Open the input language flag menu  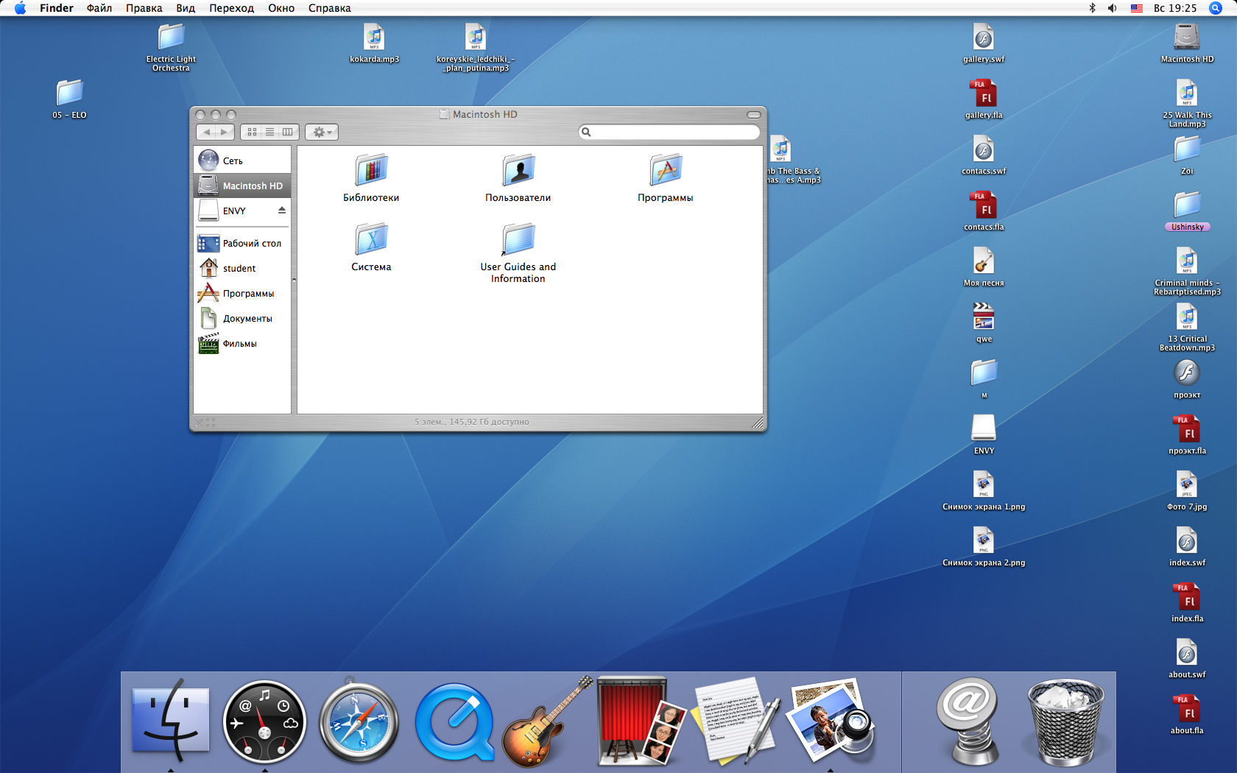pos(1137,8)
